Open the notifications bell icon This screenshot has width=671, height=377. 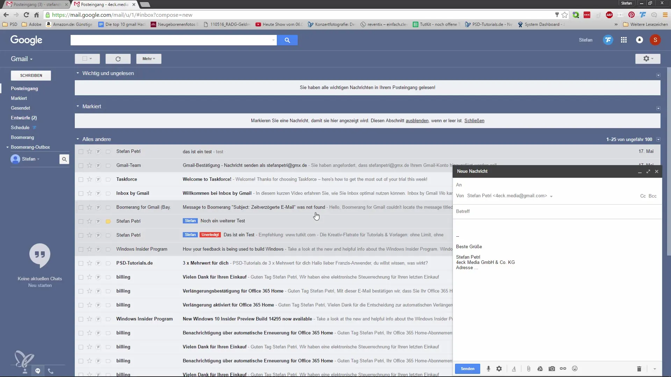640,40
